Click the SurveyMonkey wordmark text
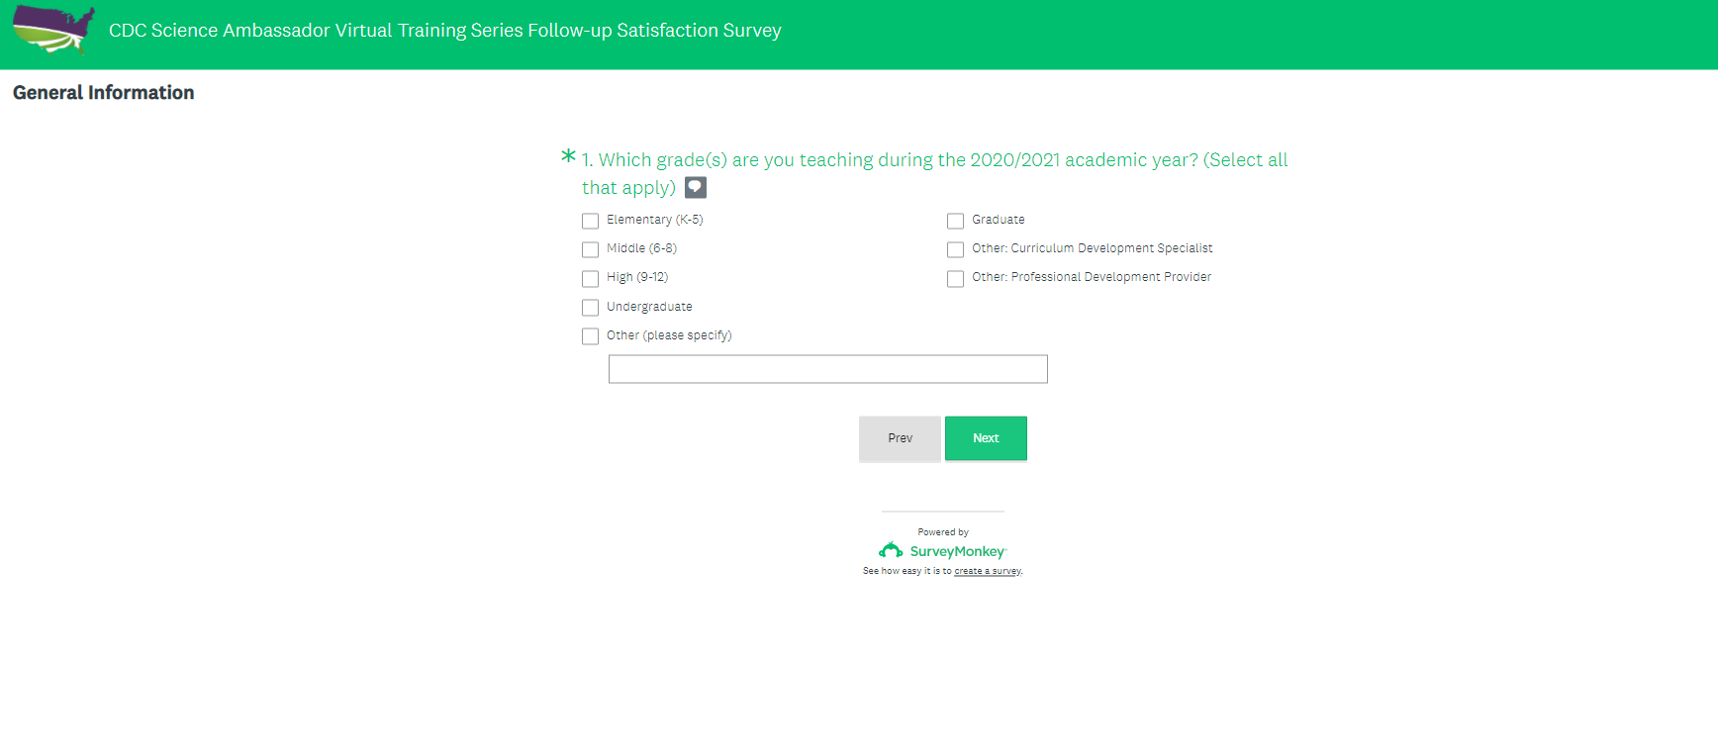This screenshot has width=1718, height=752. click(957, 551)
